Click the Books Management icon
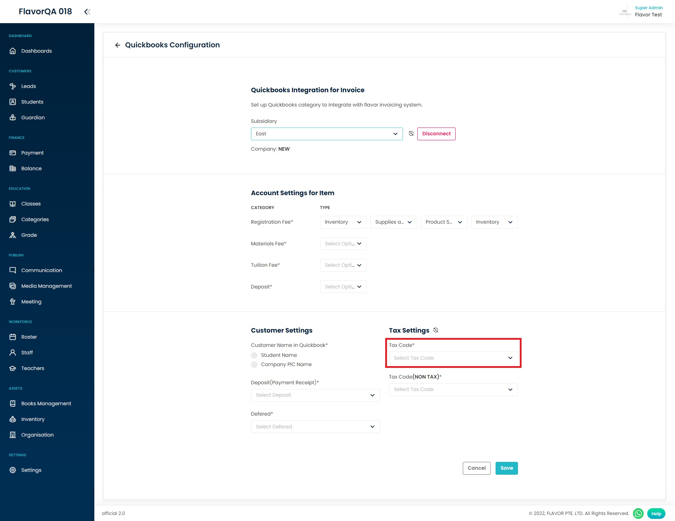675x521 pixels. [x=13, y=403]
